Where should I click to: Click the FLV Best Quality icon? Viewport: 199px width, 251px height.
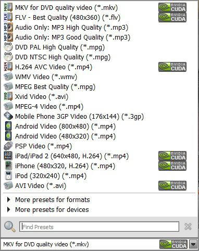coord(8,17)
